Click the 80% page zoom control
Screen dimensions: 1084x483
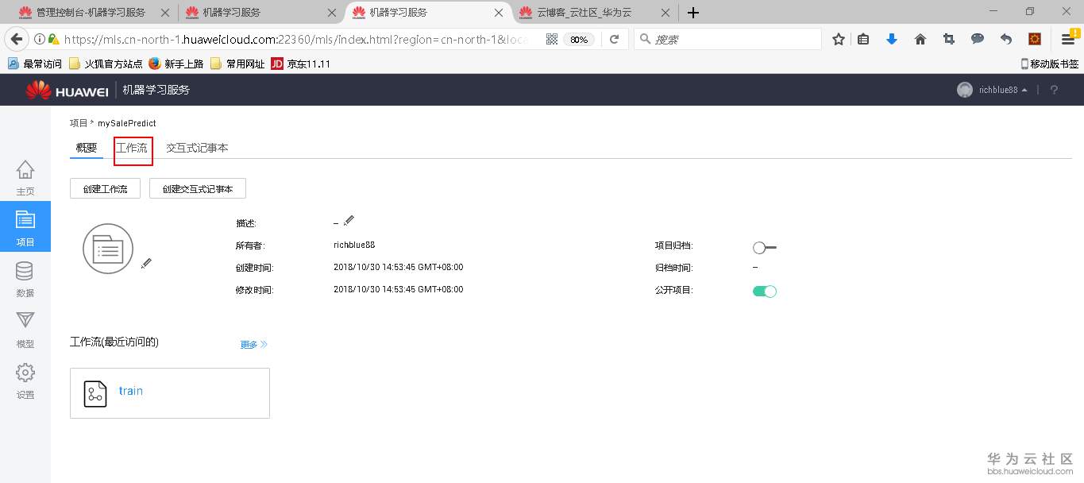tap(577, 38)
